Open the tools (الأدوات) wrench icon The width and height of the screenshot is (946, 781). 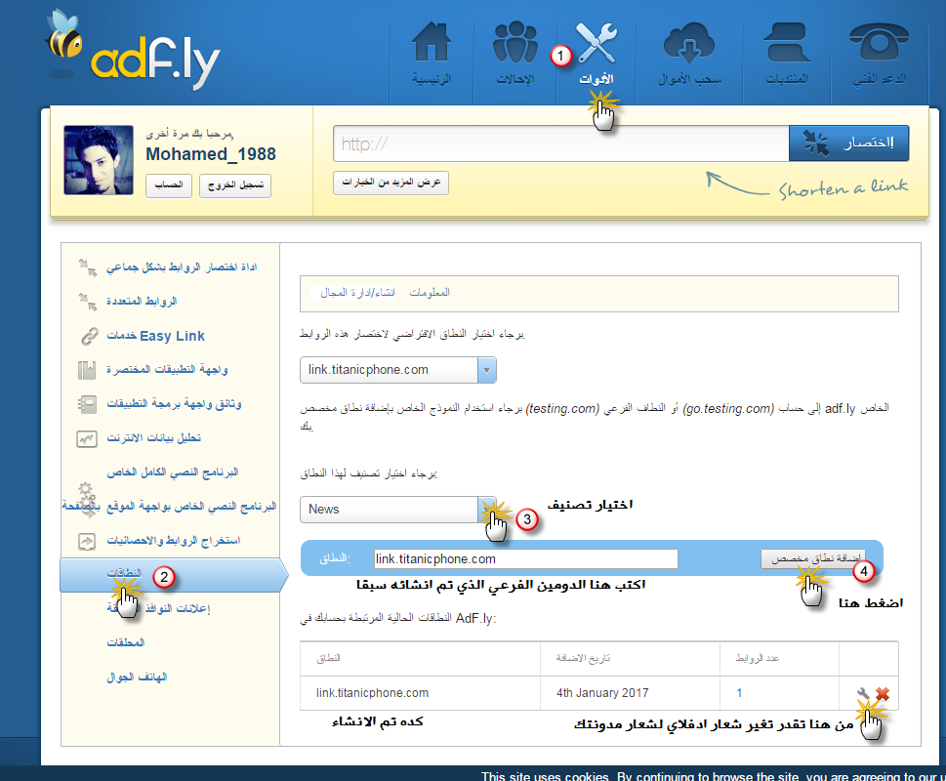(596, 43)
